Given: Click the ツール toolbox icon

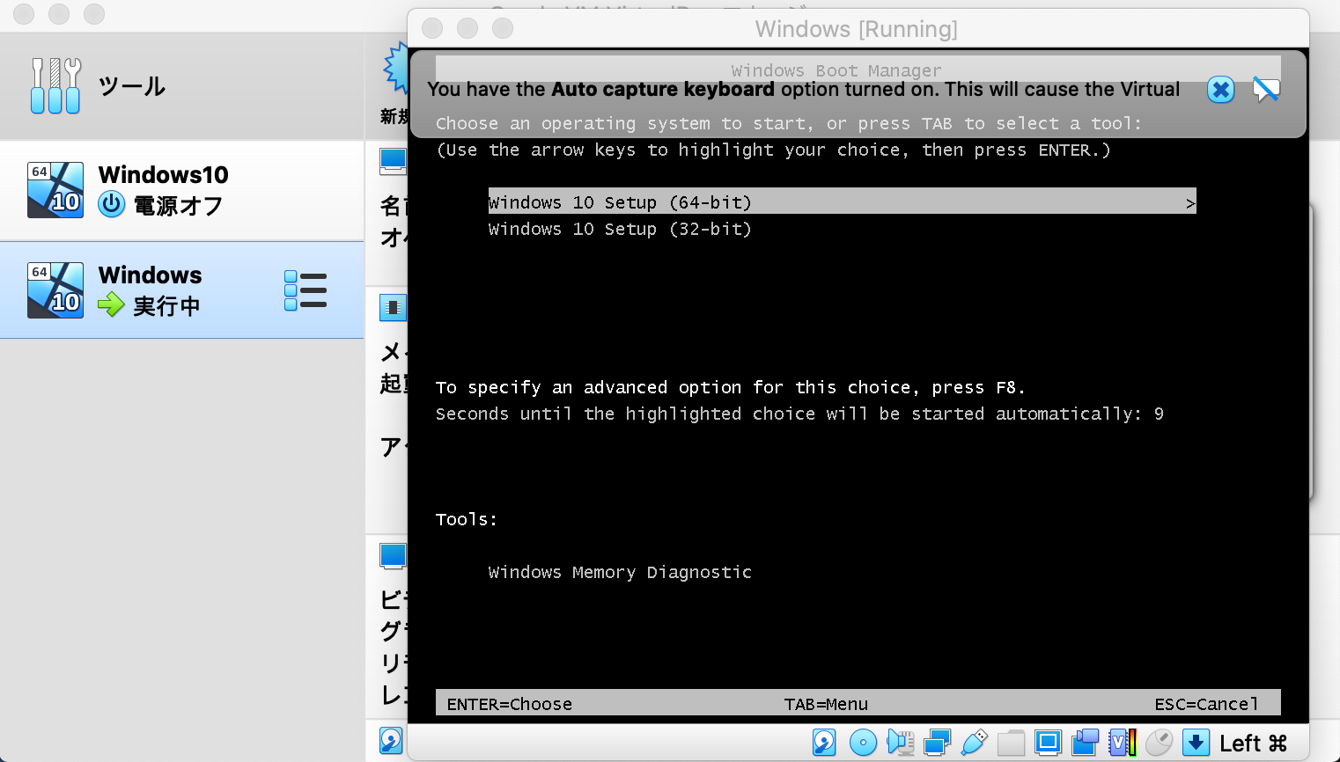Looking at the screenshot, I should (x=55, y=85).
